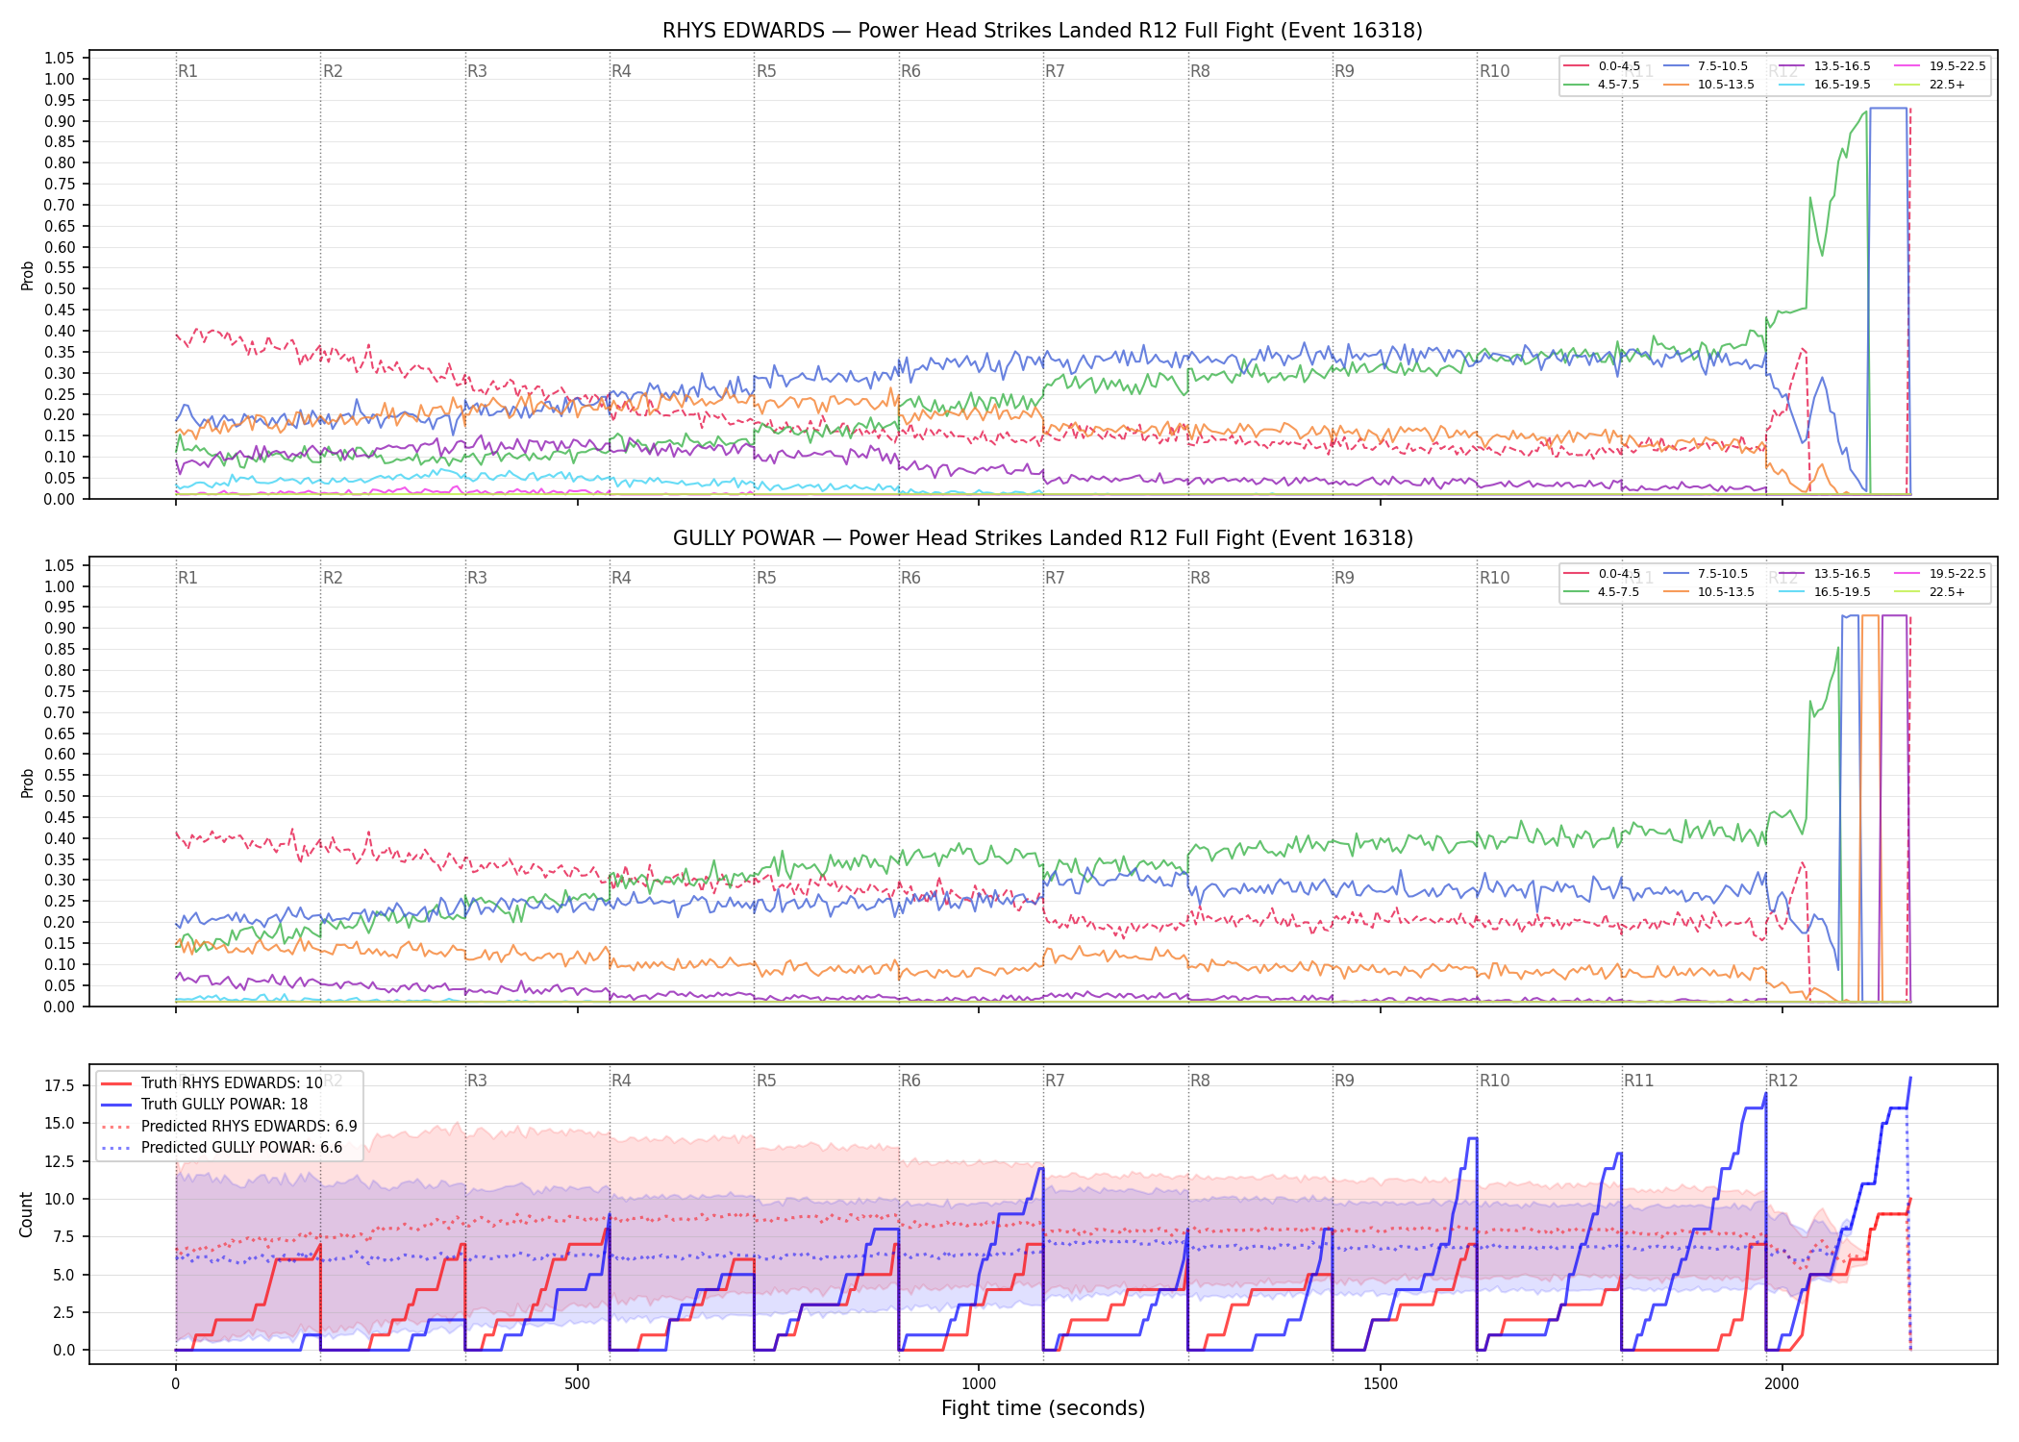Click the 10.5-13.5 legend entry in middle chart
The width and height of the screenshot is (2019, 1442).
click(1708, 592)
